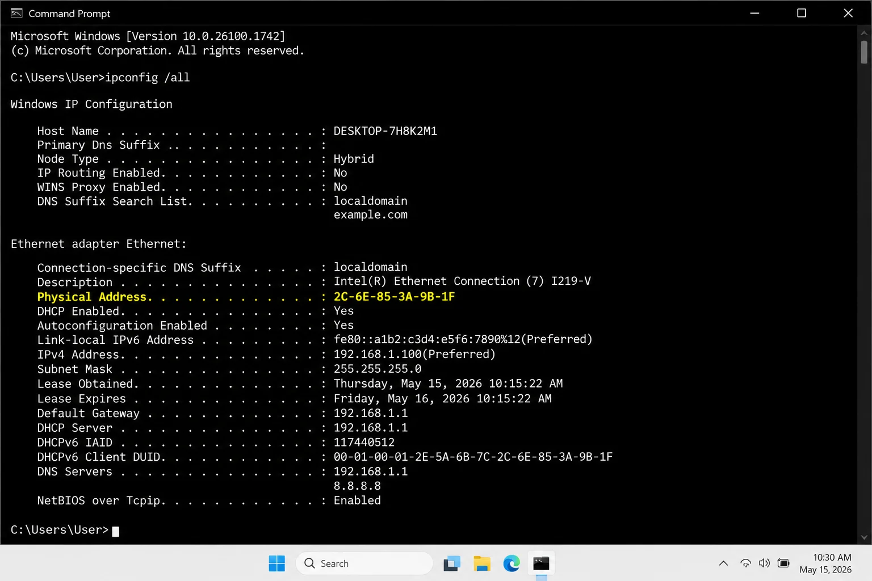The image size is (872, 581).
Task: Click the scrollbar down arrow
Action: 864,537
